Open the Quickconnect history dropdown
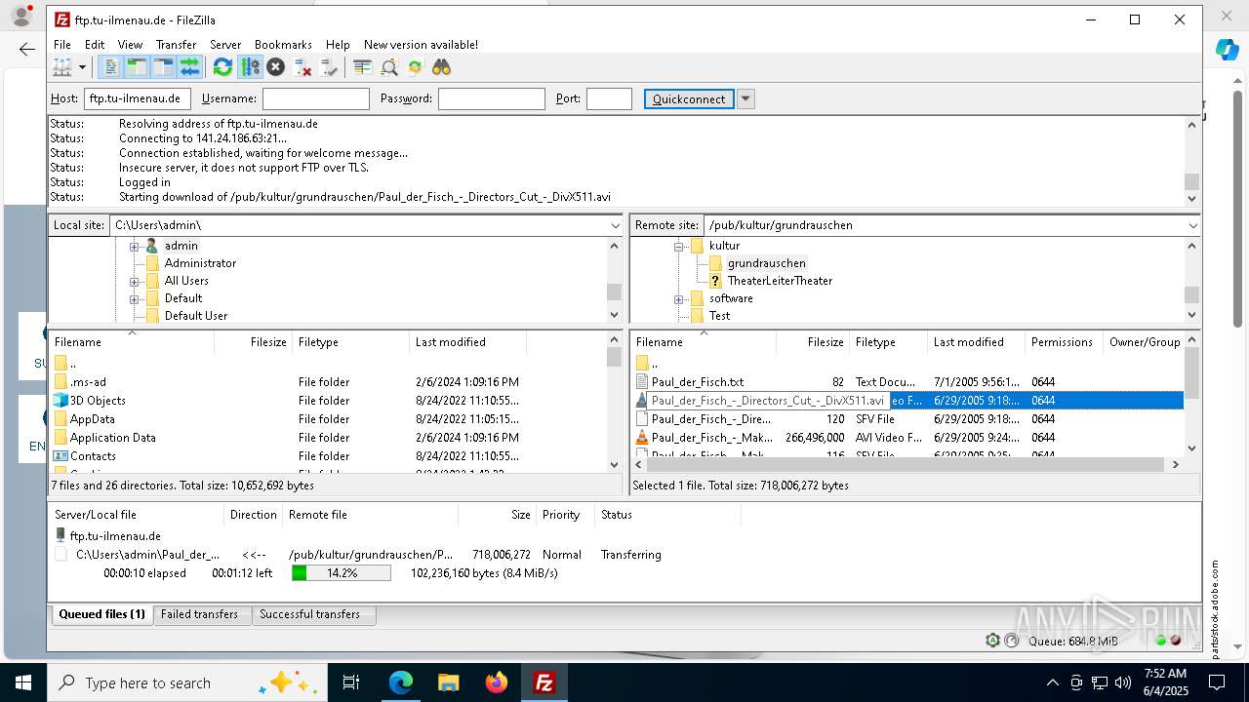This screenshot has width=1249, height=702. pos(745,98)
